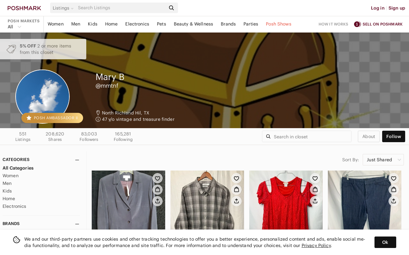Select All Categories filter

coord(18,168)
